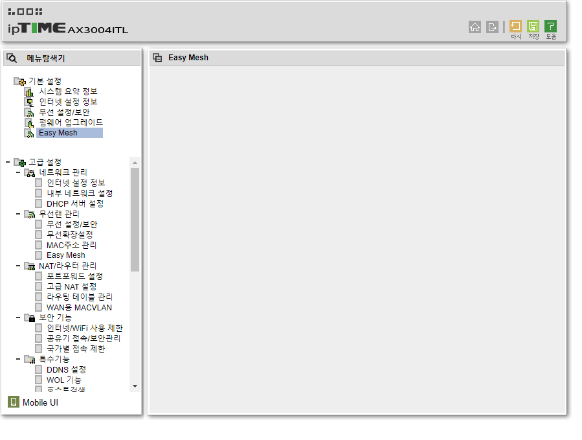Open 인터넷/WiFi 사용 제한

(85, 328)
